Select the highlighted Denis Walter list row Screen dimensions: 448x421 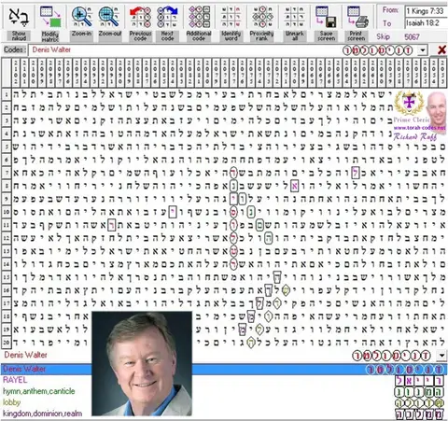pyautogui.click(x=224, y=370)
